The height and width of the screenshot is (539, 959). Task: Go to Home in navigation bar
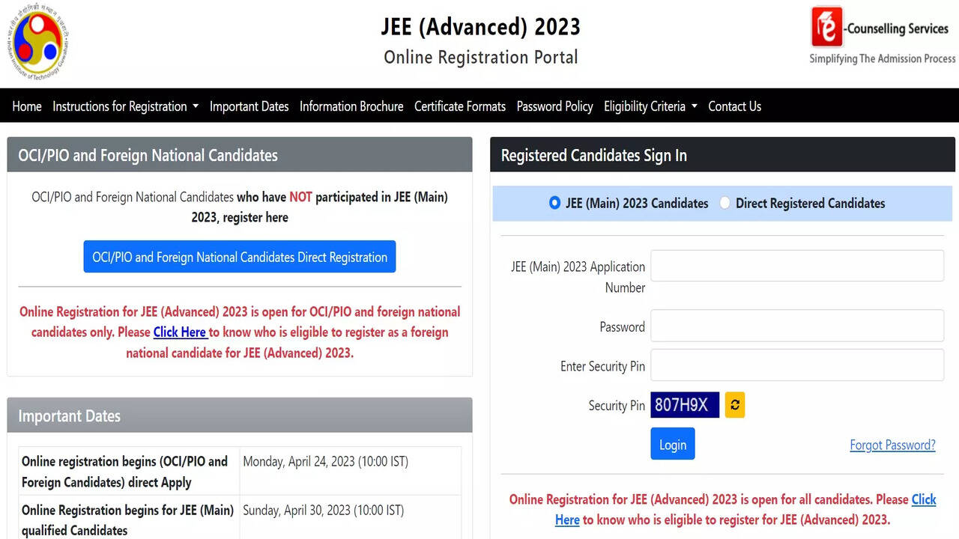[x=27, y=106]
